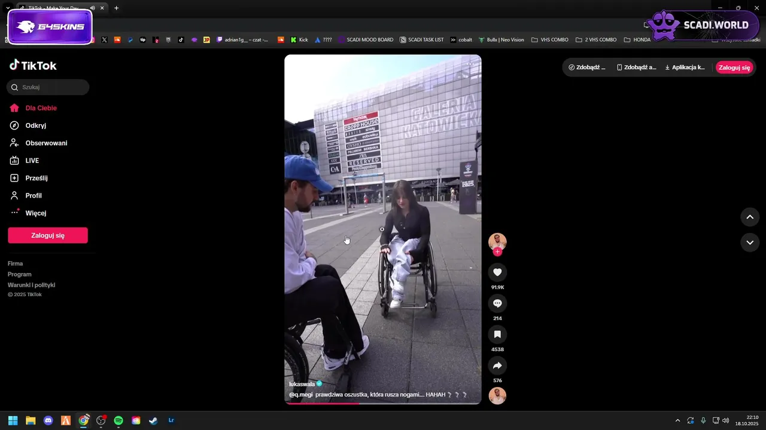Open the 2 VHS COMBO bookmarks folder

[596, 40]
